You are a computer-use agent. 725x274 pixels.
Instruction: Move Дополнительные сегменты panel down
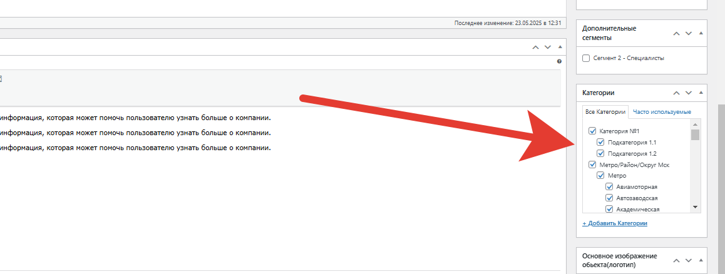(x=689, y=33)
